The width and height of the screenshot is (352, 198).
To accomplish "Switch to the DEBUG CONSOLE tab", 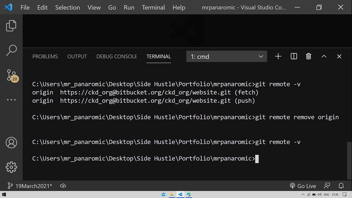I will [x=117, y=57].
